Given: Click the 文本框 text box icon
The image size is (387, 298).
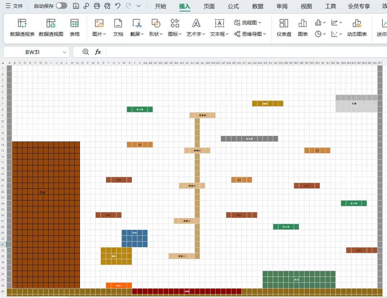Looking at the screenshot, I should (219, 23).
